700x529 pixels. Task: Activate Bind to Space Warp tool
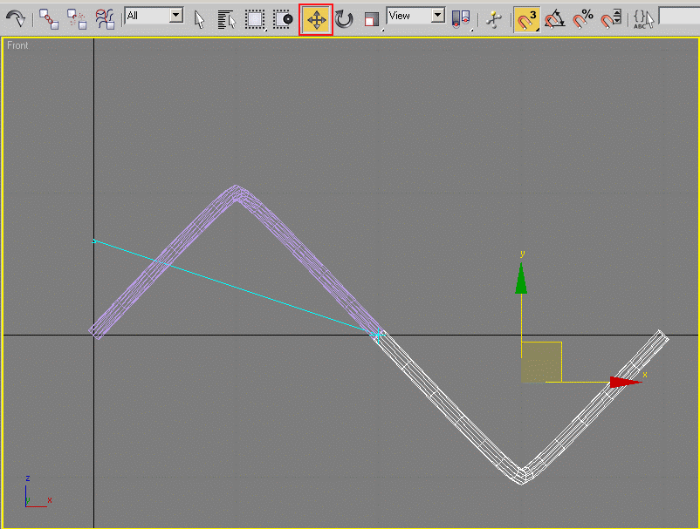[x=105, y=19]
